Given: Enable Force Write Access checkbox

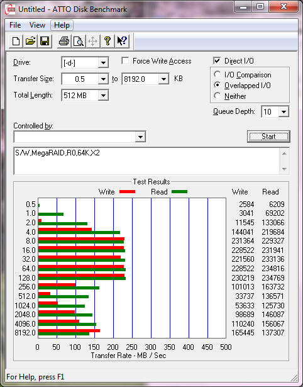Looking at the screenshot, I should pos(125,60).
